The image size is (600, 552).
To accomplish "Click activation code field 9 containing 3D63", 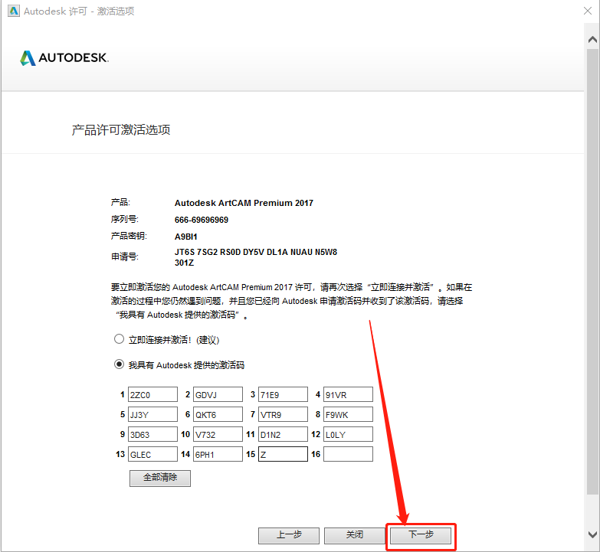I will (152, 434).
